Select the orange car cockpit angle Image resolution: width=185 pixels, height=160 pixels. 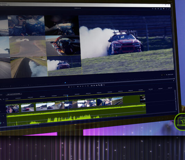coord(63,45)
